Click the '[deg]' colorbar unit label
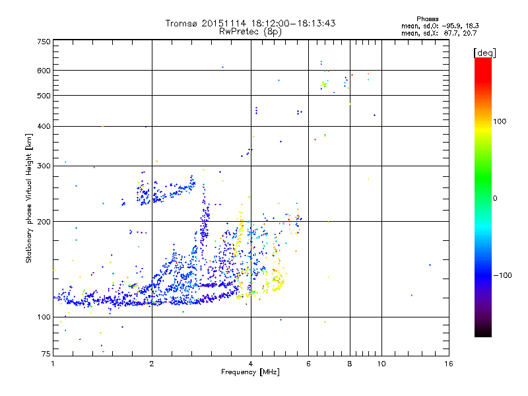The height and width of the screenshot is (396, 528). tap(484, 53)
